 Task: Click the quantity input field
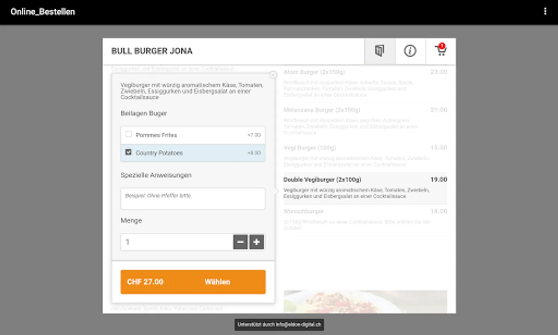pos(177,242)
